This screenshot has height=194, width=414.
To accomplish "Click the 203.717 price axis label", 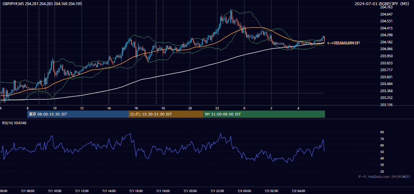I will tap(386, 70).
